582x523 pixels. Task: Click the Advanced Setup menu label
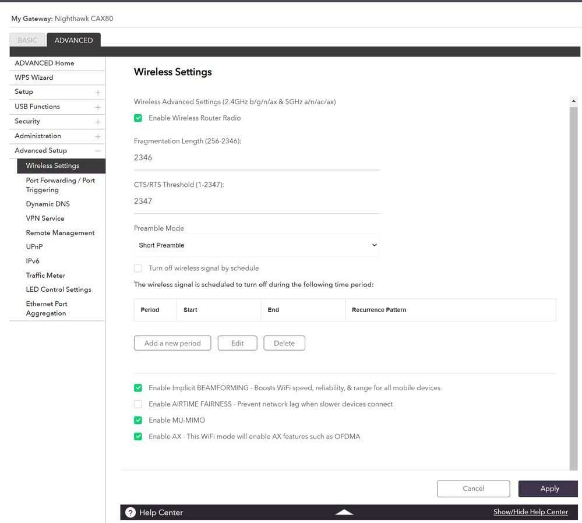tap(41, 150)
